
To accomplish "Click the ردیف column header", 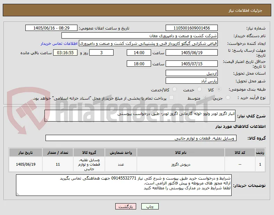I will pyautogui.click(x=260, y=152).
